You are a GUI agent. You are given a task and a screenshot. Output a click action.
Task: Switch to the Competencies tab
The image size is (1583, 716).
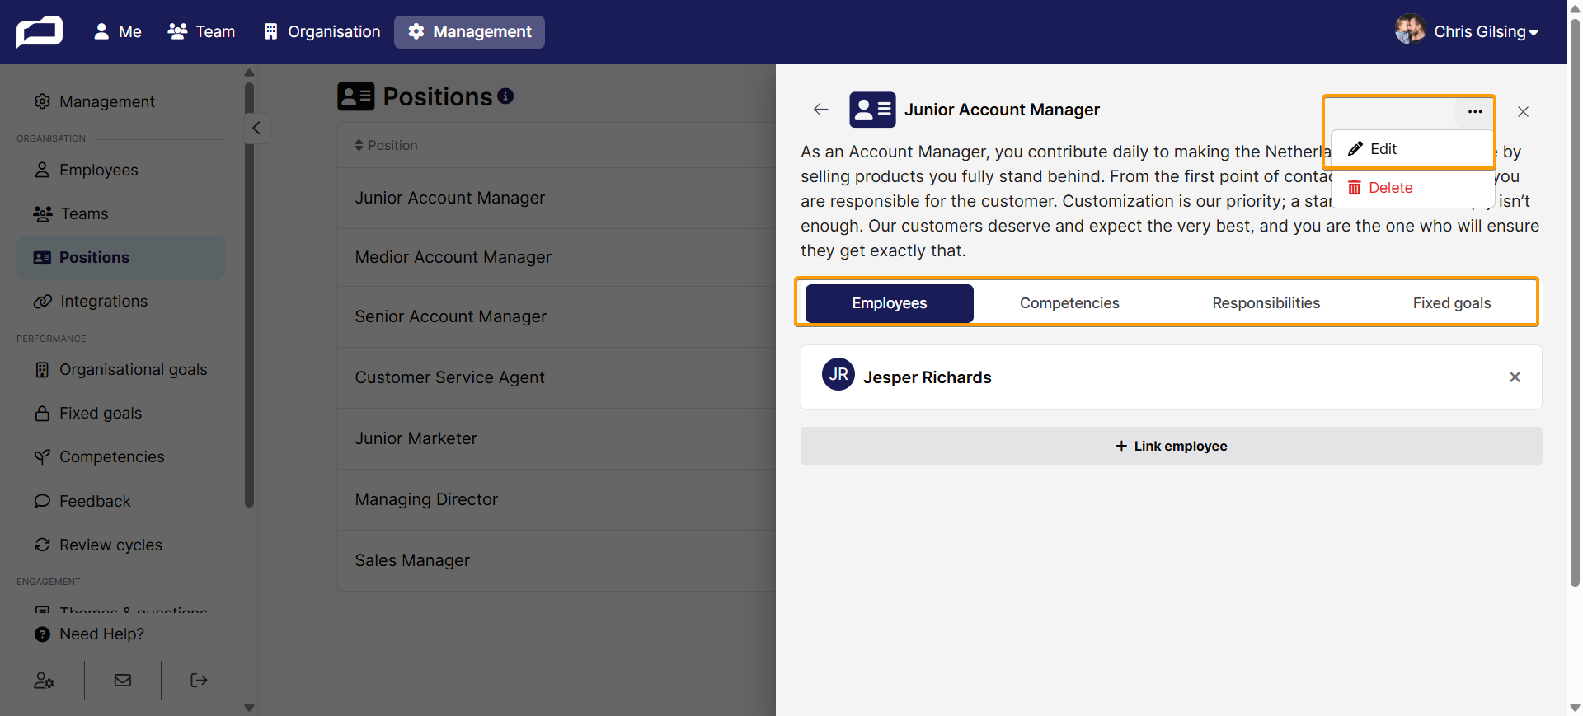pyautogui.click(x=1069, y=303)
